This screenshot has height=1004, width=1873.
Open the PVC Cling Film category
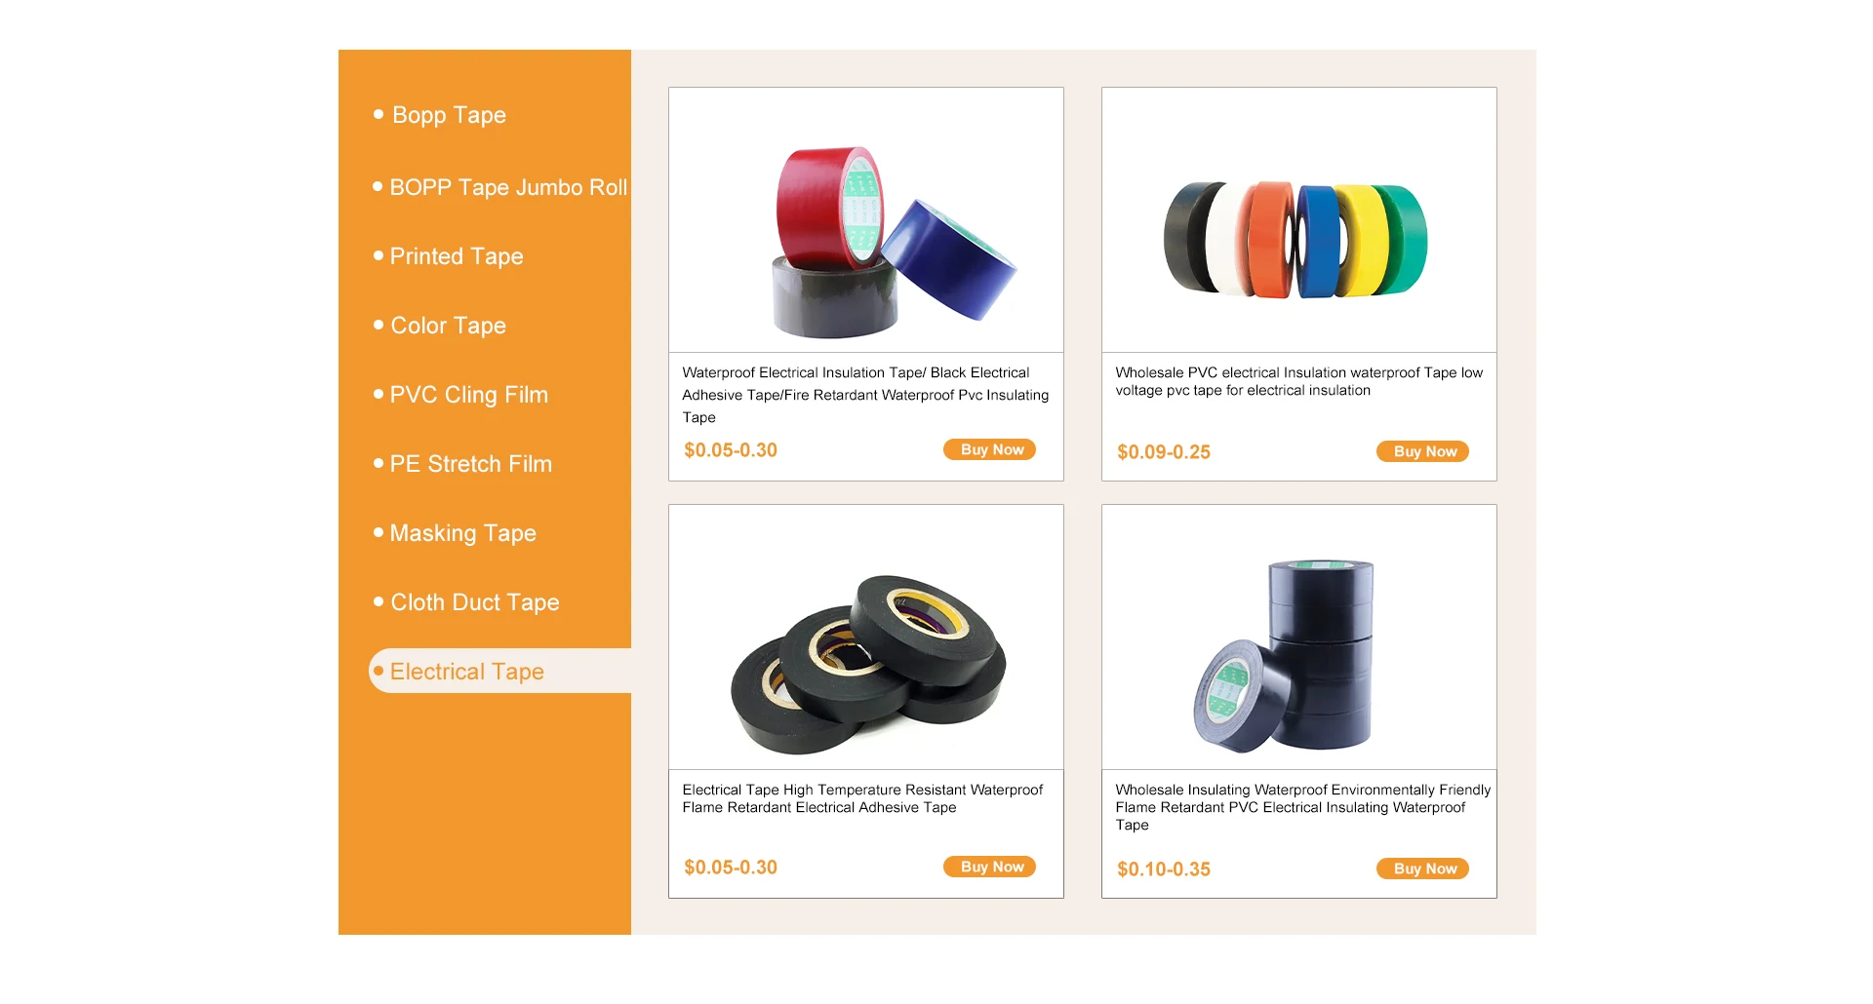[468, 395]
